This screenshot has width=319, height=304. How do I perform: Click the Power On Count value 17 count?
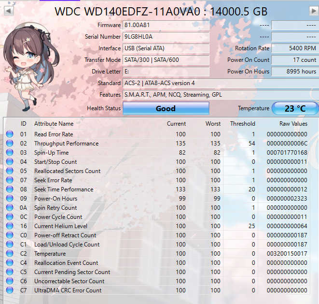[295, 60]
